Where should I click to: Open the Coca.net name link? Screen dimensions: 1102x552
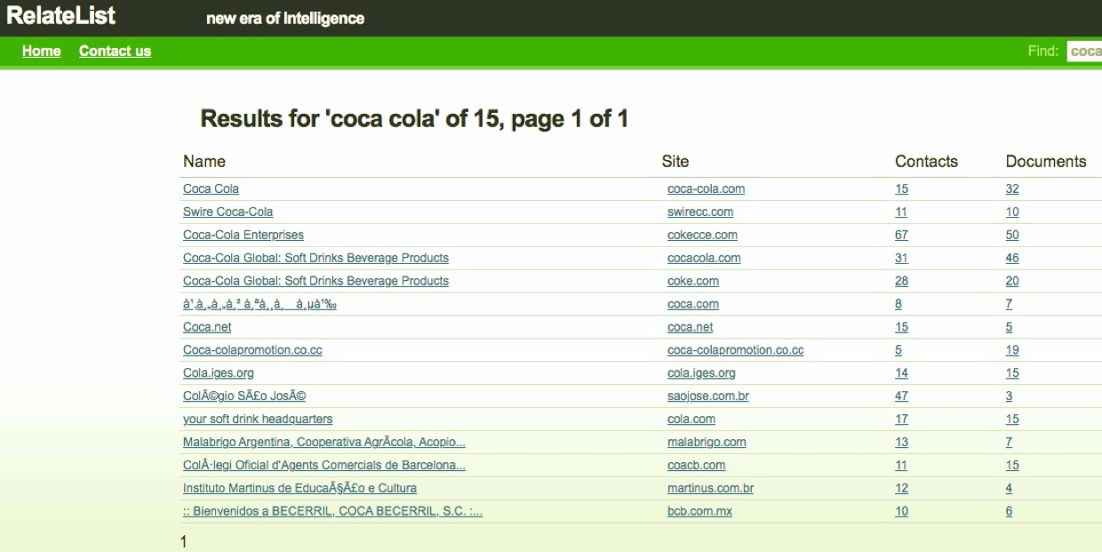207,327
